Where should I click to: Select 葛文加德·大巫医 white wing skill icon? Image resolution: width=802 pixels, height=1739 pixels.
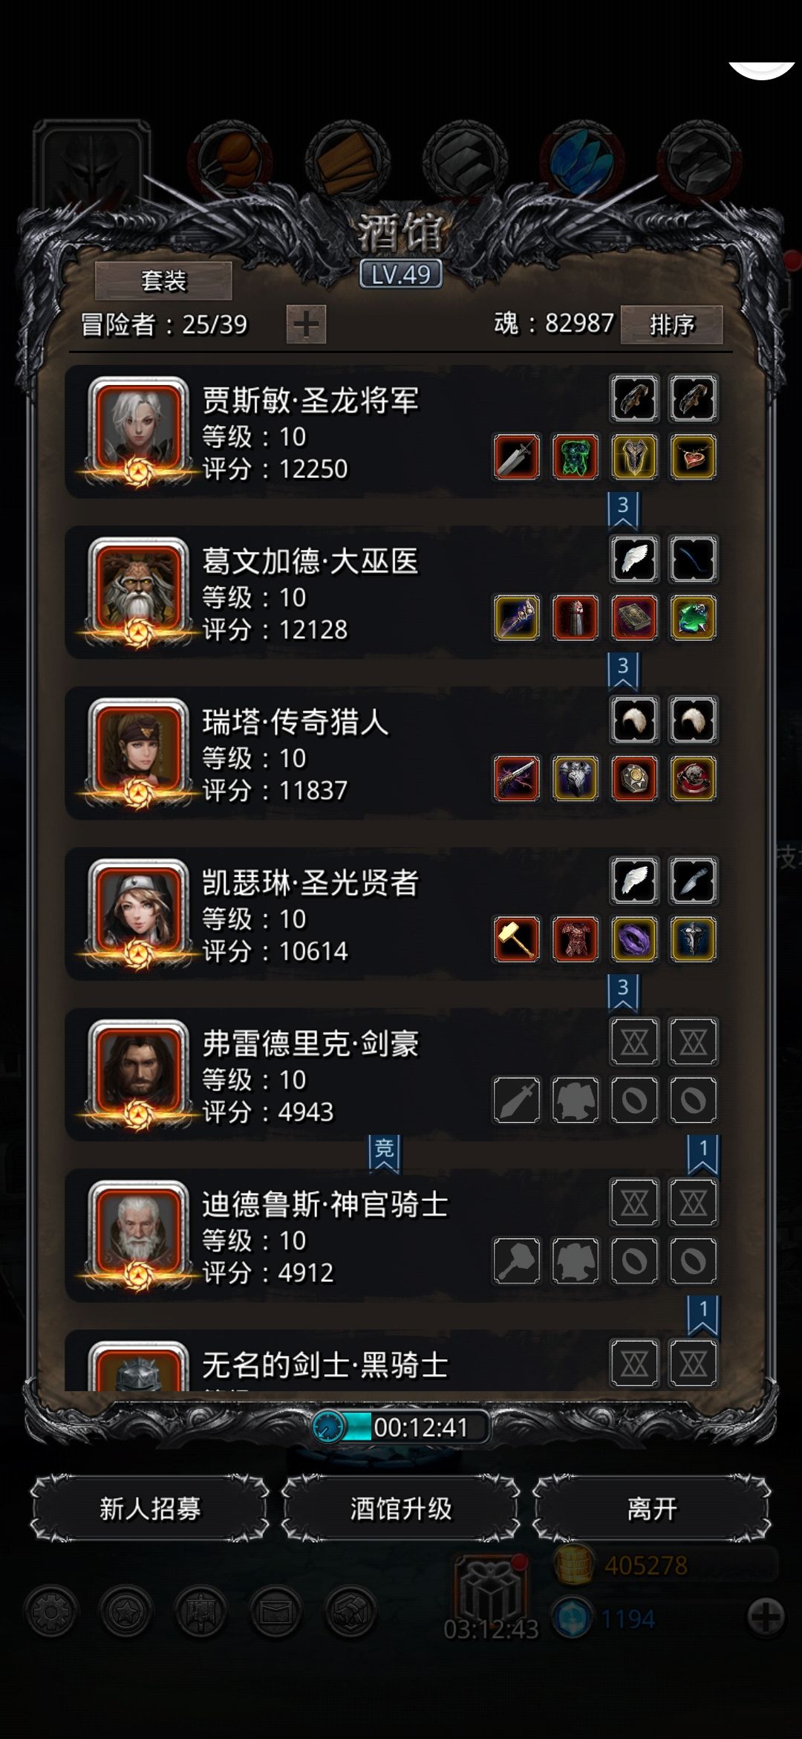634,559
